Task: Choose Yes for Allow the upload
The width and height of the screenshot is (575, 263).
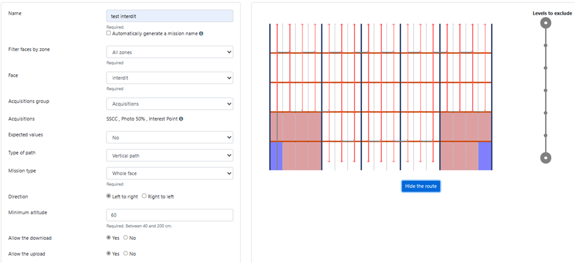Action: (x=109, y=254)
